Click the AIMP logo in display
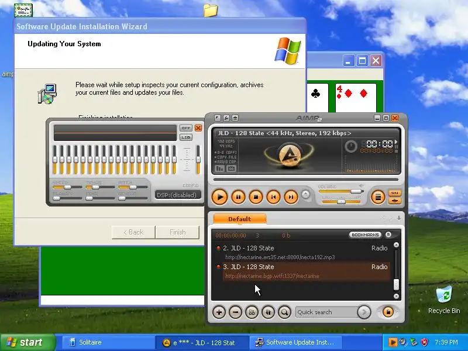Viewport: 468px width, 351px height. click(x=289, y=155)
